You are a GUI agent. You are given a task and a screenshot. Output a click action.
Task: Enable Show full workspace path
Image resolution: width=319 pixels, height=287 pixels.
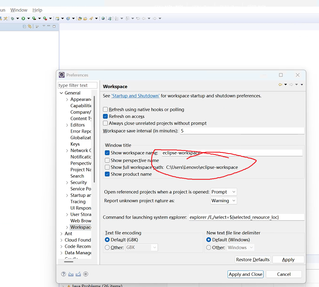click(x=107, y=167)
